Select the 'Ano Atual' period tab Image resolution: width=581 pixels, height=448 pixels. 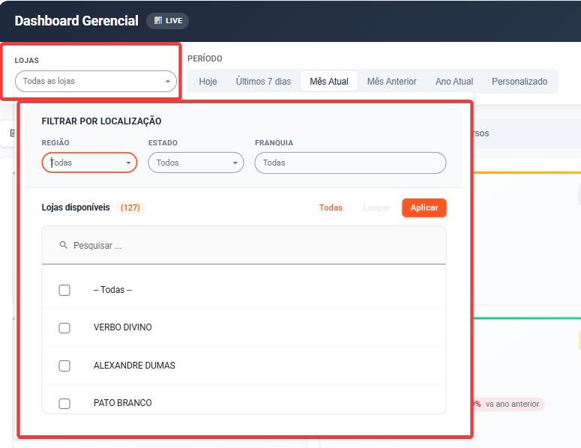point(454,81)
